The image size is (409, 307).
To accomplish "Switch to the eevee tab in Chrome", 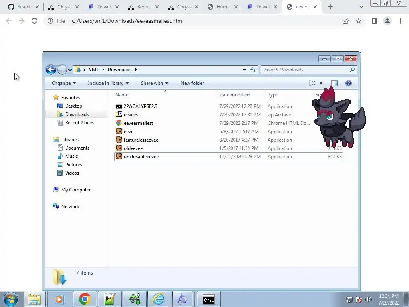I will tap(302, 7).
